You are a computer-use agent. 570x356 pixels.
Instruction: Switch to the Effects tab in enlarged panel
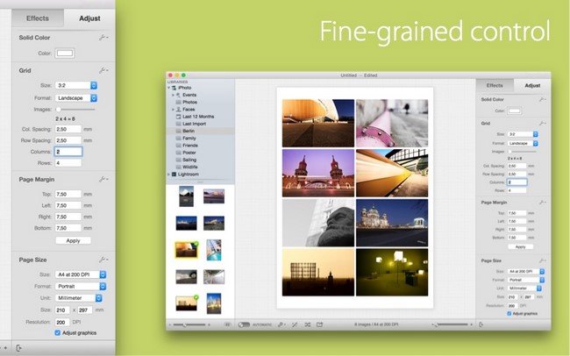pos(38,18)
